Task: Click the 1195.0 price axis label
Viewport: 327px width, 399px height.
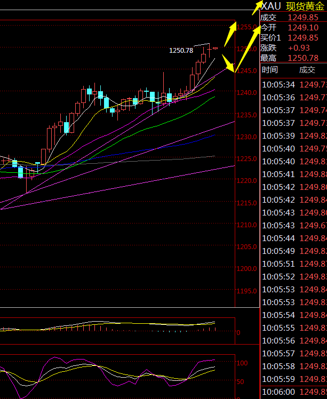Action: coord(246,291)
